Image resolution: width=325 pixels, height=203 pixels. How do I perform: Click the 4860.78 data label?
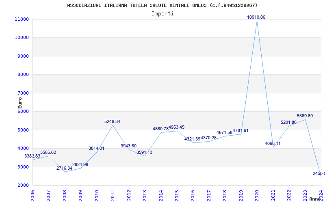tap(160, 129)
